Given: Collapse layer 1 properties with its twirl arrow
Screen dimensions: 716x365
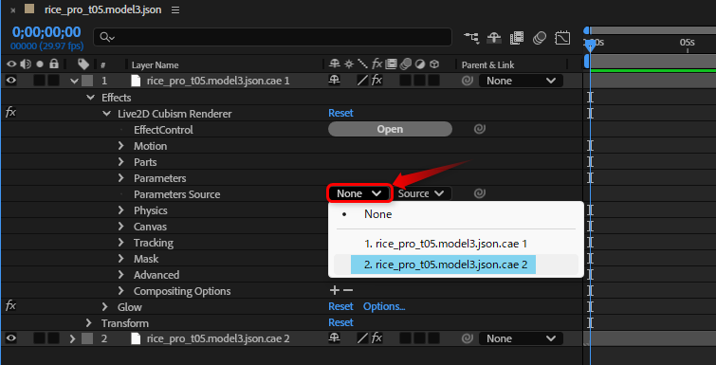Looking at the screenshot, I should pos(74,82).
